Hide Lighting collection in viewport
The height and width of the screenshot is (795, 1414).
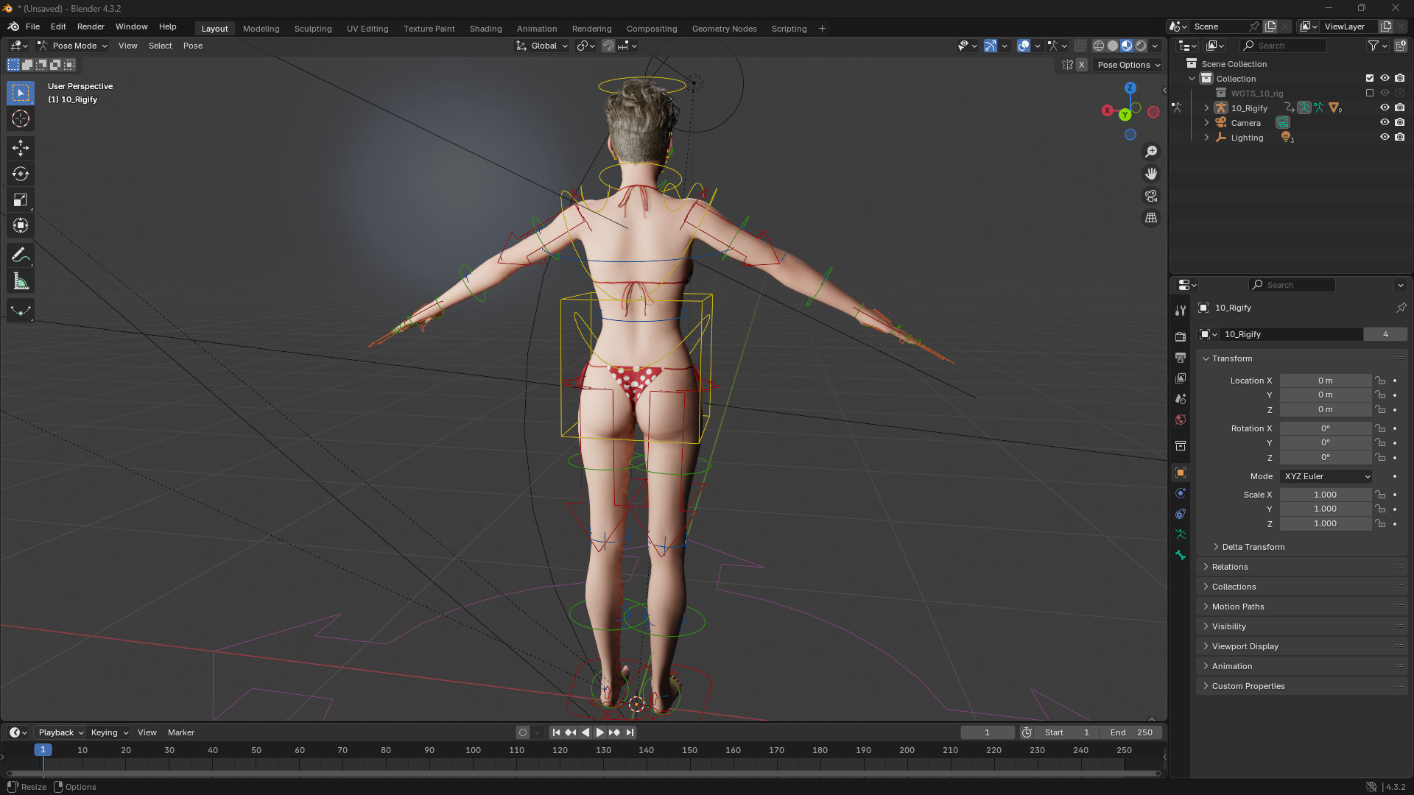(1385, 137)
